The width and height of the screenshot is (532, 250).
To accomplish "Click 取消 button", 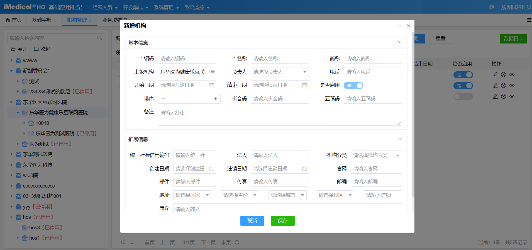I will click(x=252, y=221).
